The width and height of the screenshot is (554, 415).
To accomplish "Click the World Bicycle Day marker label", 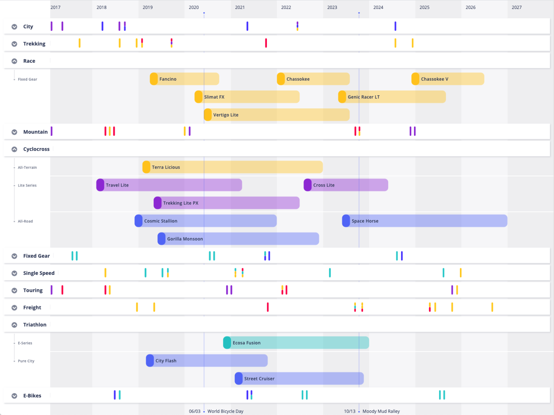I will (225, 411).
